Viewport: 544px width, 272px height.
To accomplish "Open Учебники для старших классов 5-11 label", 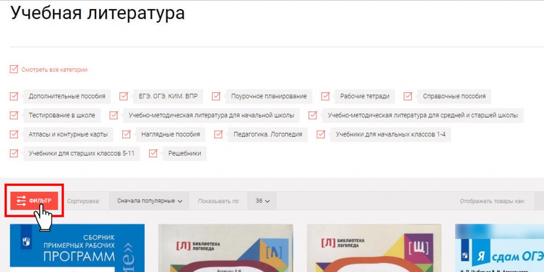I will coord(81,154).
